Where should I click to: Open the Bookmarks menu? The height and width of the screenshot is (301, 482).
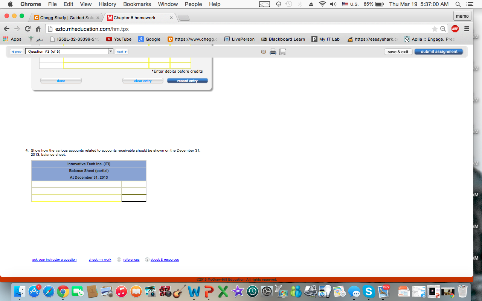tap(137, 4)
